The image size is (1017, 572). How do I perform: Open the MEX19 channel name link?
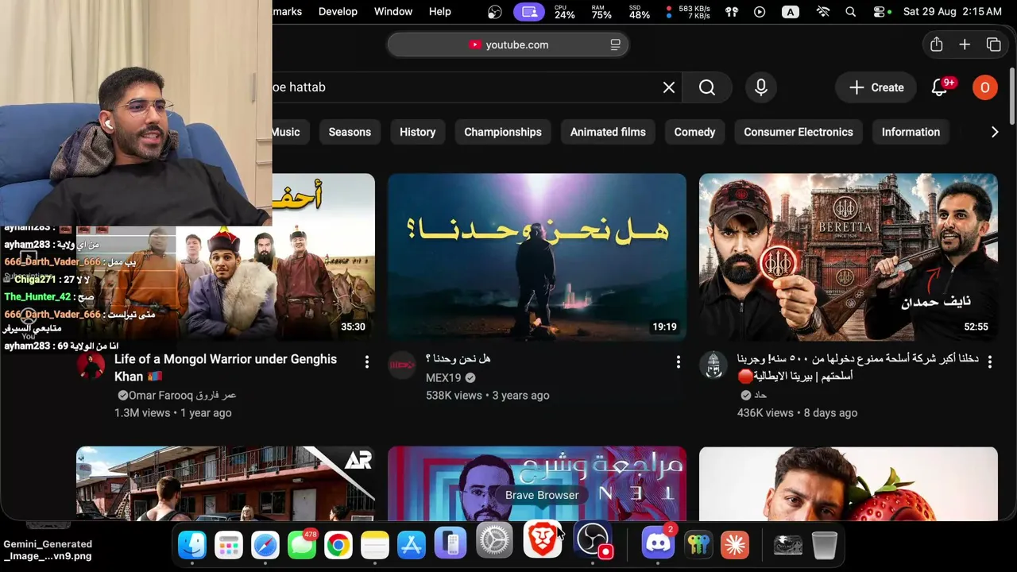[443, 378]
